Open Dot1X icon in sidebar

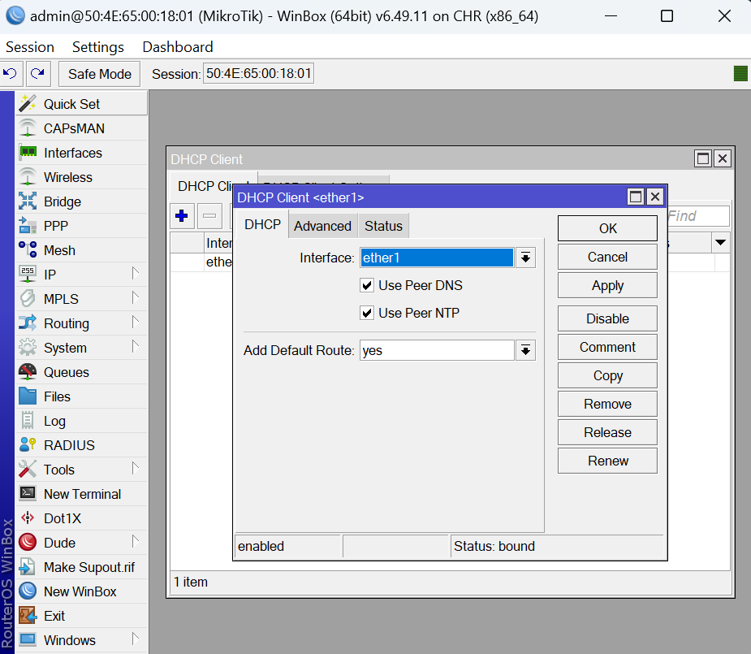tap(28, 518)
